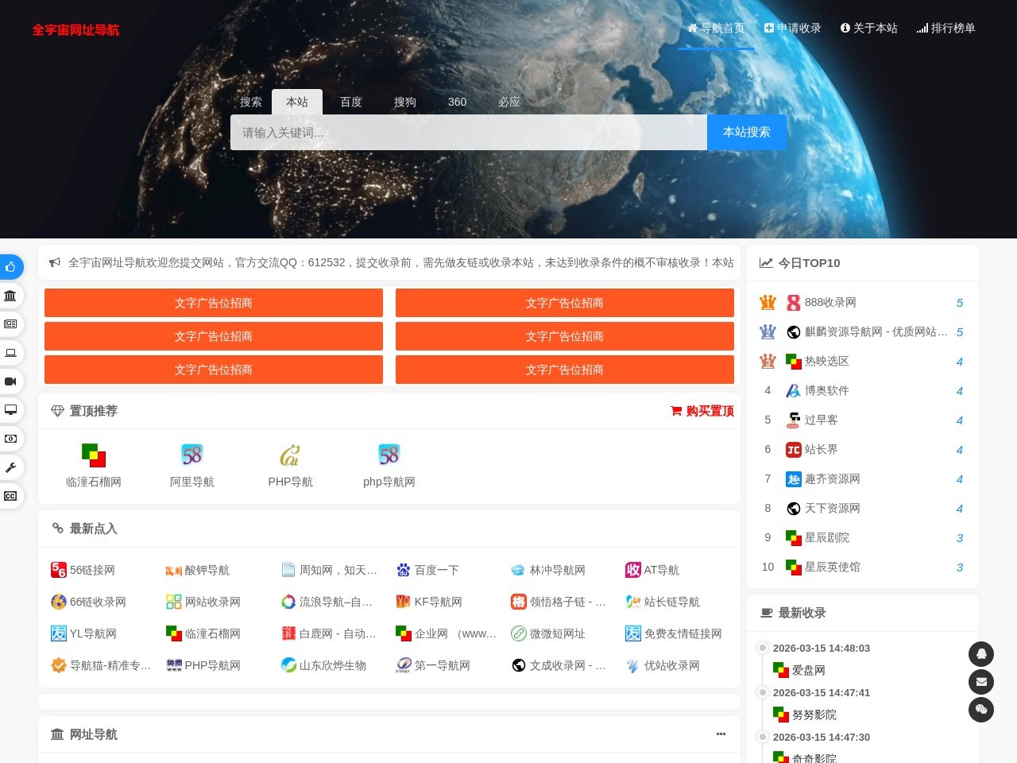Viewport: 1017px width, 763px height.
Task: Expand the 网址导航 section options menu
Action: [721, 734]
